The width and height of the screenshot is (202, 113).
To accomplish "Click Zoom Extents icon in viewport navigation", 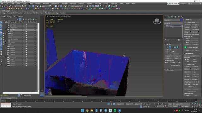I will [x=197, y=104].
